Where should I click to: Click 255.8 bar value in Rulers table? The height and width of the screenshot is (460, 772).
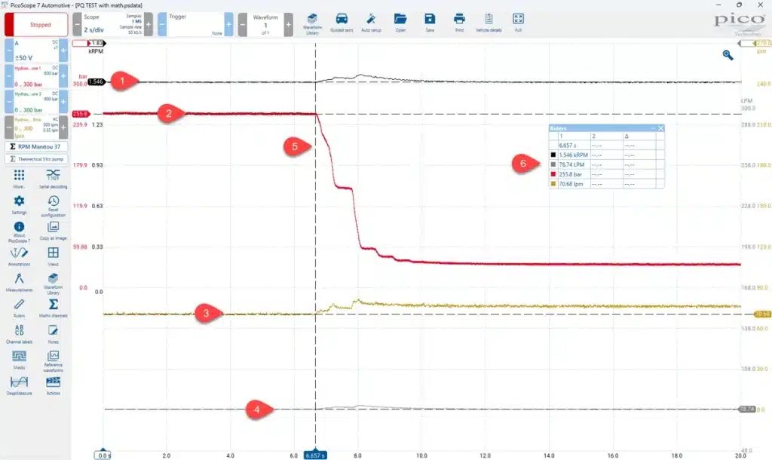coord(570,174)
